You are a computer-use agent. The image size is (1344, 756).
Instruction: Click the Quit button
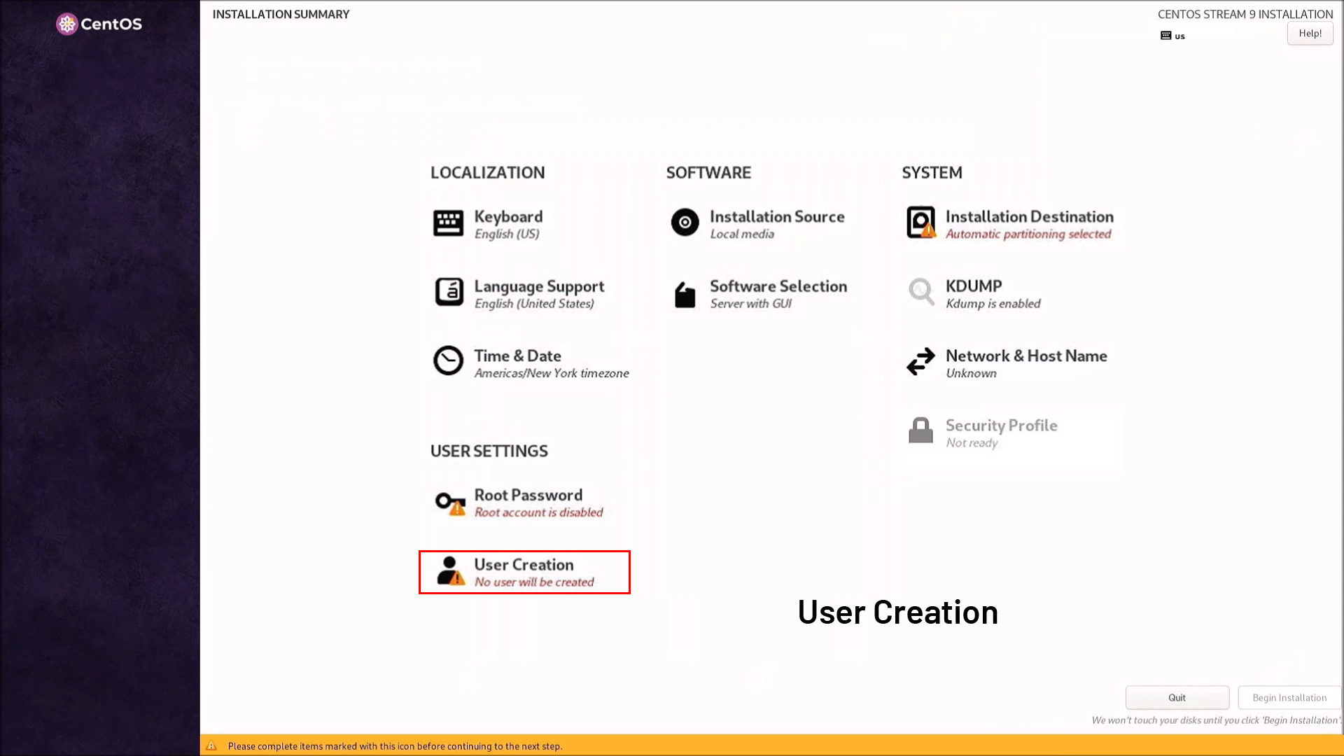[x=1177, y=697]
